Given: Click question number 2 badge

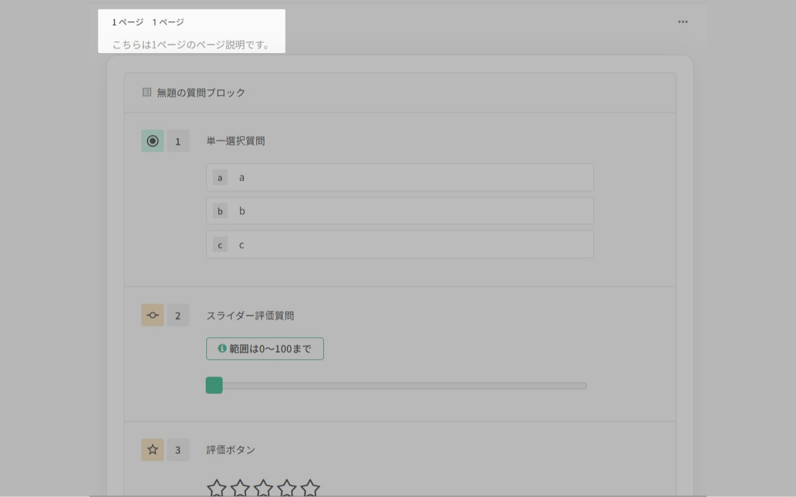Looking at the screenshot, I should (x=178, y=315).
